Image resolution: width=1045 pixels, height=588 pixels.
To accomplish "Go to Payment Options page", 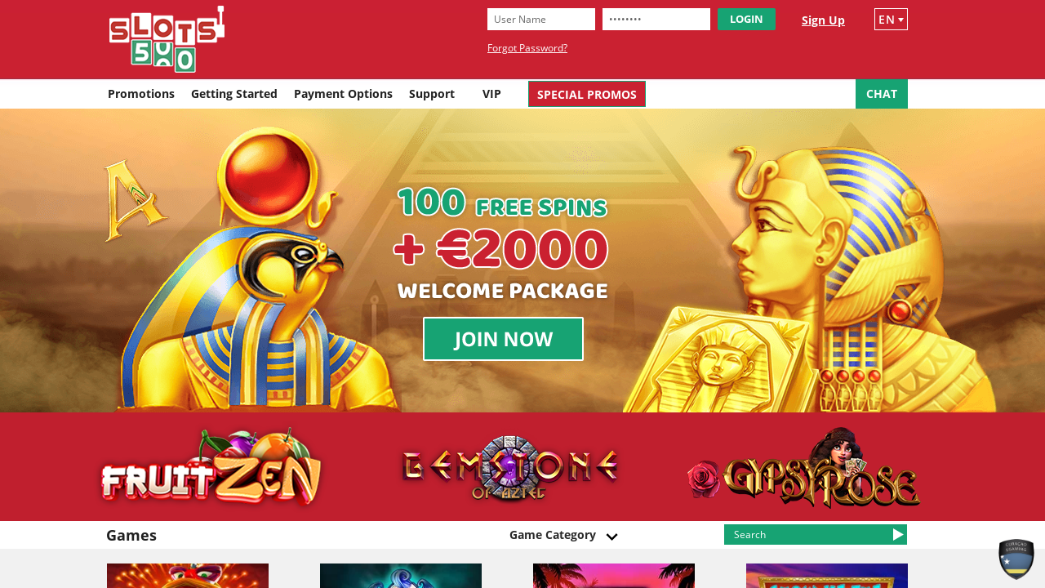I will [x=343, y=94].
